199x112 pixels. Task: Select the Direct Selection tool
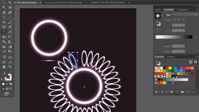point(10,2)
